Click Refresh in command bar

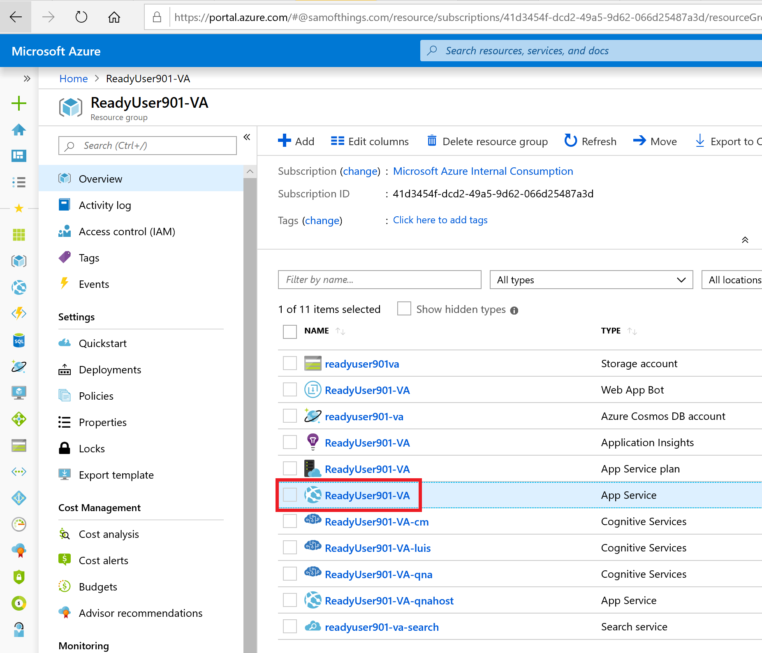click(x=590, y=141)
